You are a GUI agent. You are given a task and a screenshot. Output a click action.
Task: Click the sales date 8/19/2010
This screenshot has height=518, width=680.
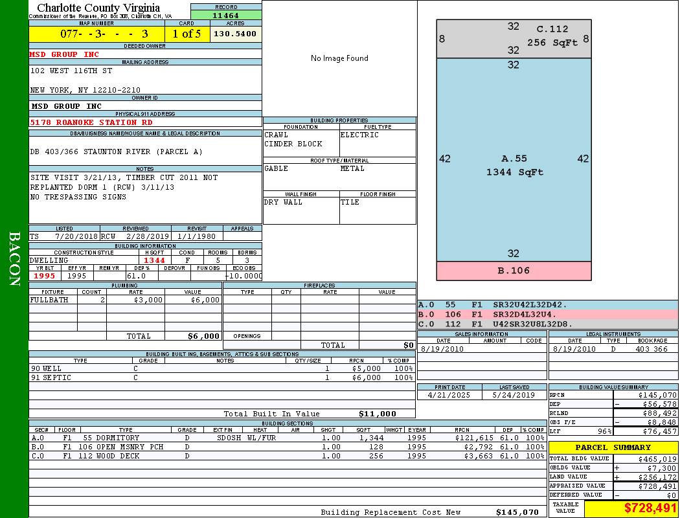coord(442,349)
